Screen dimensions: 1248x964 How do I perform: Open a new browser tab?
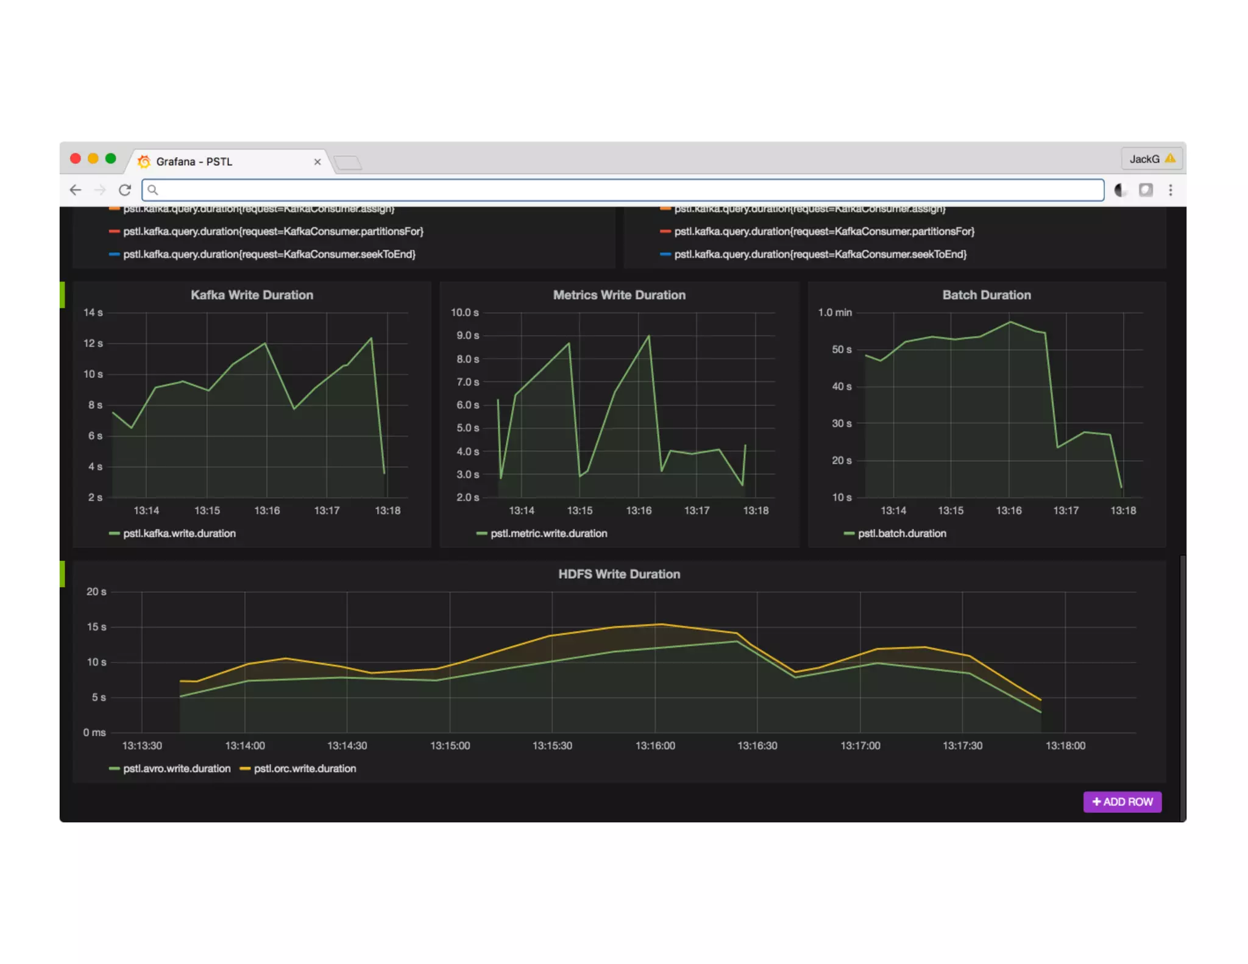(x=348, y=163)
